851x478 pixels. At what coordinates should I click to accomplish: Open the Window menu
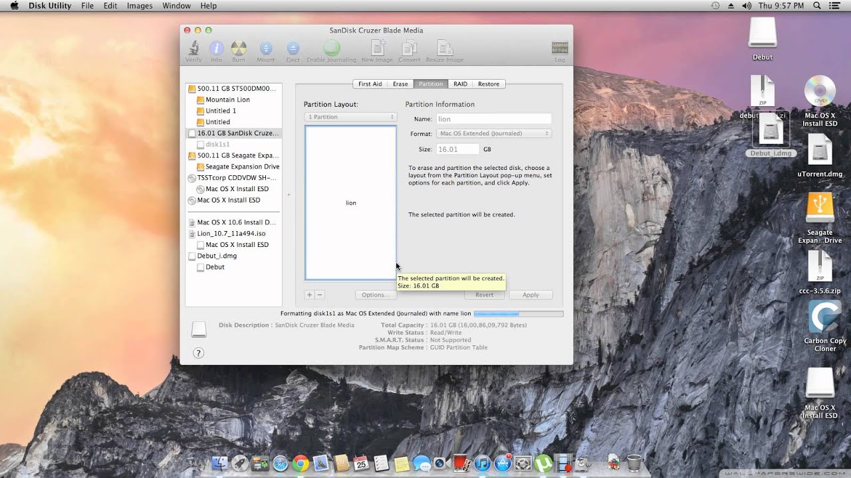click(176, 5)
